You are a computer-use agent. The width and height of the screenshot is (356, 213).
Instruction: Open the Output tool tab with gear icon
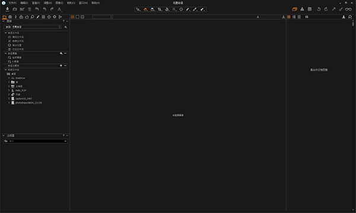pyautogui.click(x=55, y=17)
